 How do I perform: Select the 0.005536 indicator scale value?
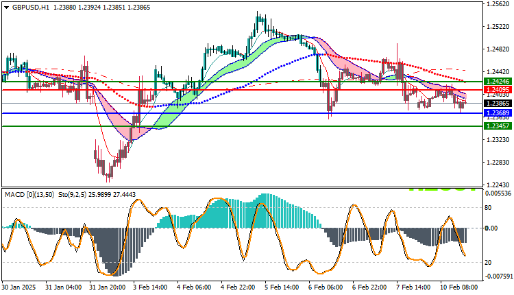[498, 193]
